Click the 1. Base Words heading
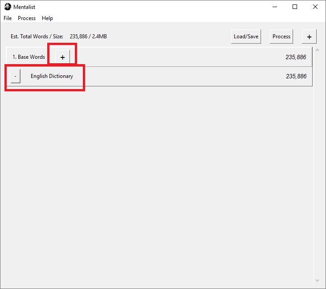 pyautogui.click(x=29, y=57)
